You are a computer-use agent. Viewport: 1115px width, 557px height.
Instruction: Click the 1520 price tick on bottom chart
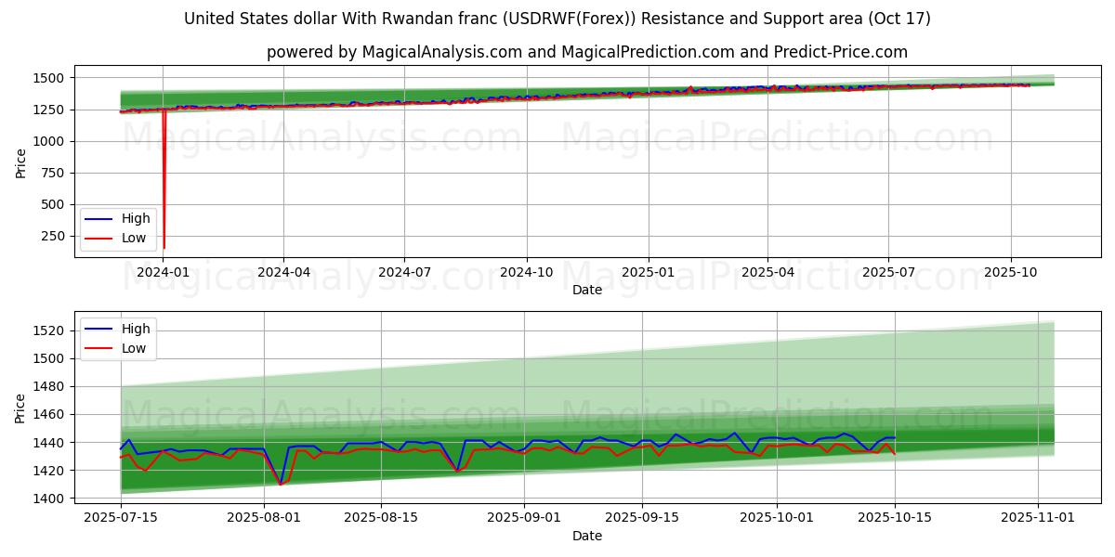click(x=47, y=330)
